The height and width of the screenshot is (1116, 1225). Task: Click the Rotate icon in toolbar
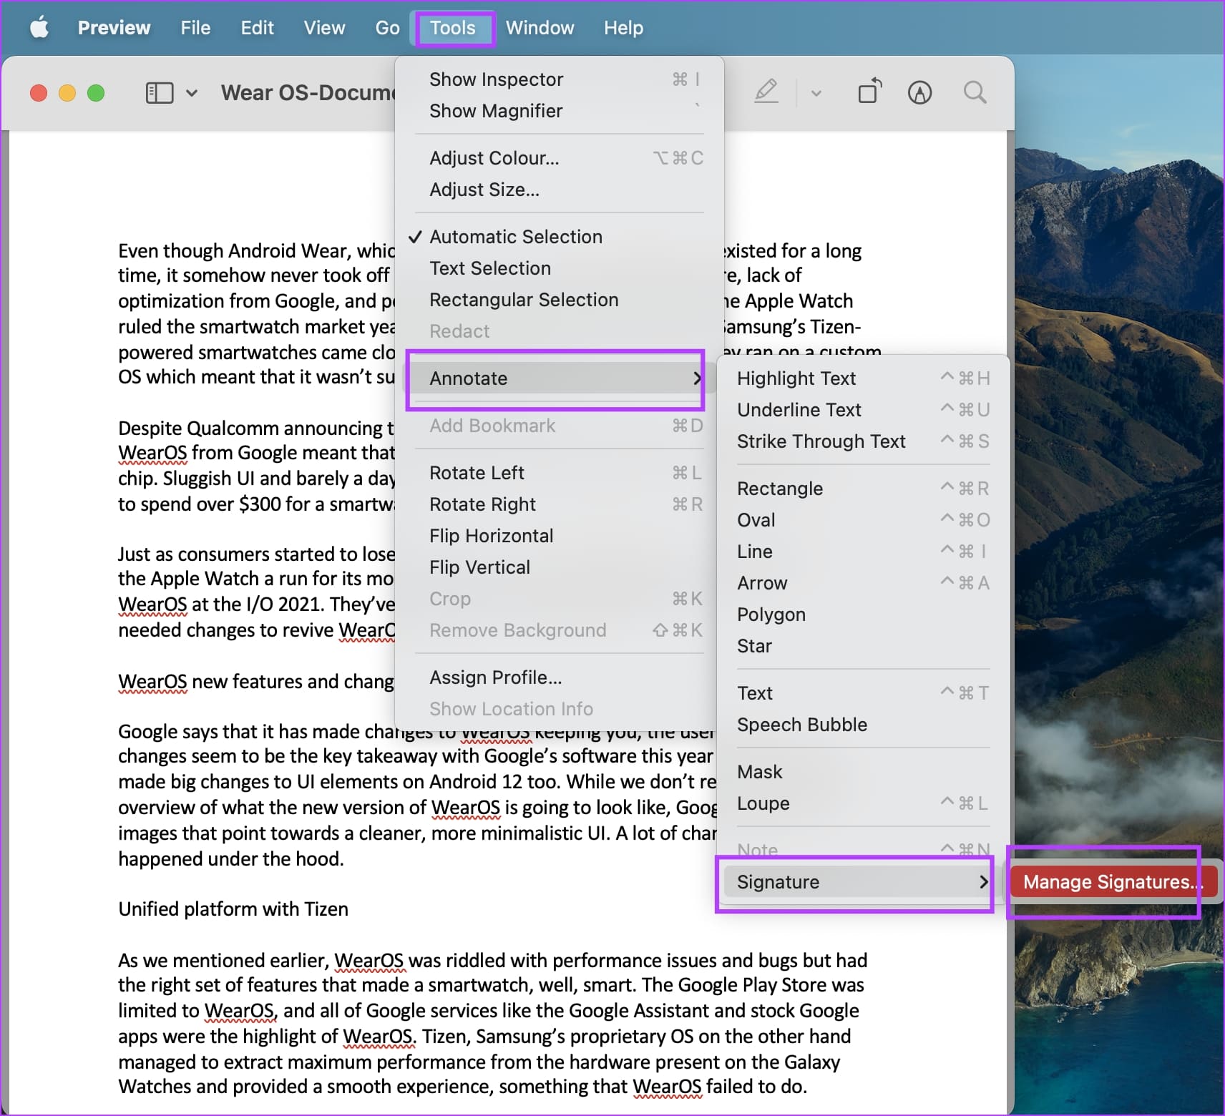click(869, 92)
